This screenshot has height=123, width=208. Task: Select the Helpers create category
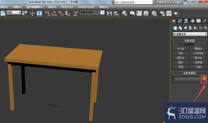(196, 28)
